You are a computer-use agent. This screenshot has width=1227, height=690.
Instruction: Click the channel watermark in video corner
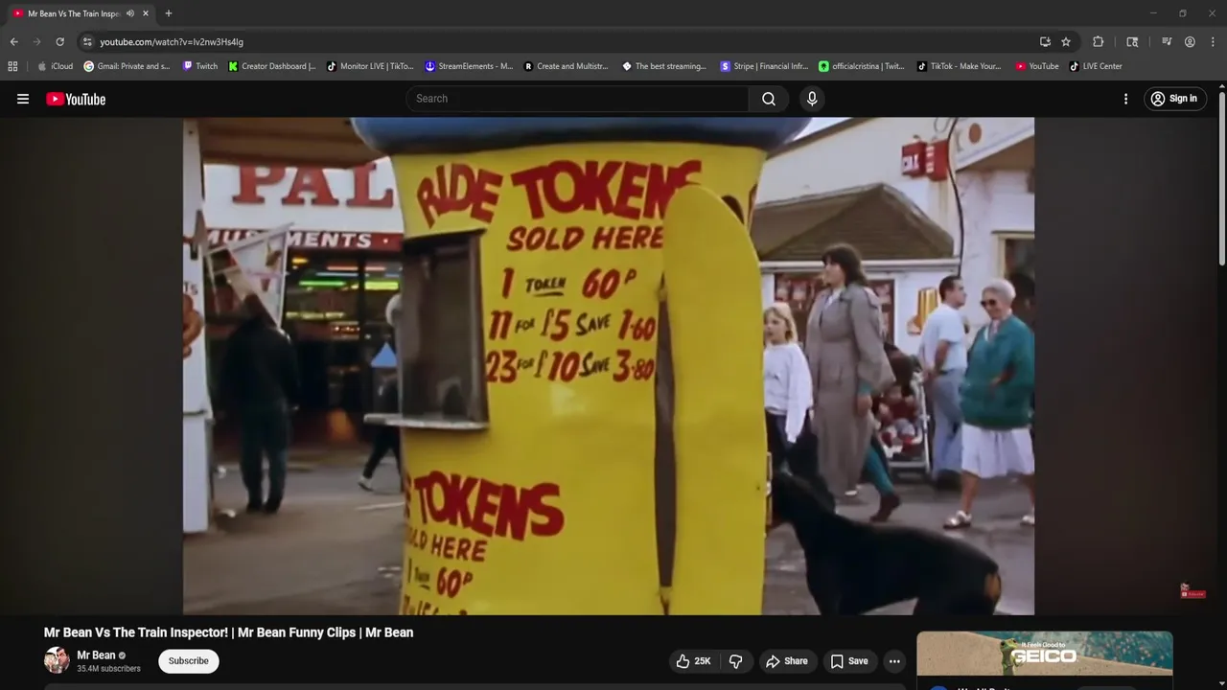pyautogui.click(x=1192, y=591)
